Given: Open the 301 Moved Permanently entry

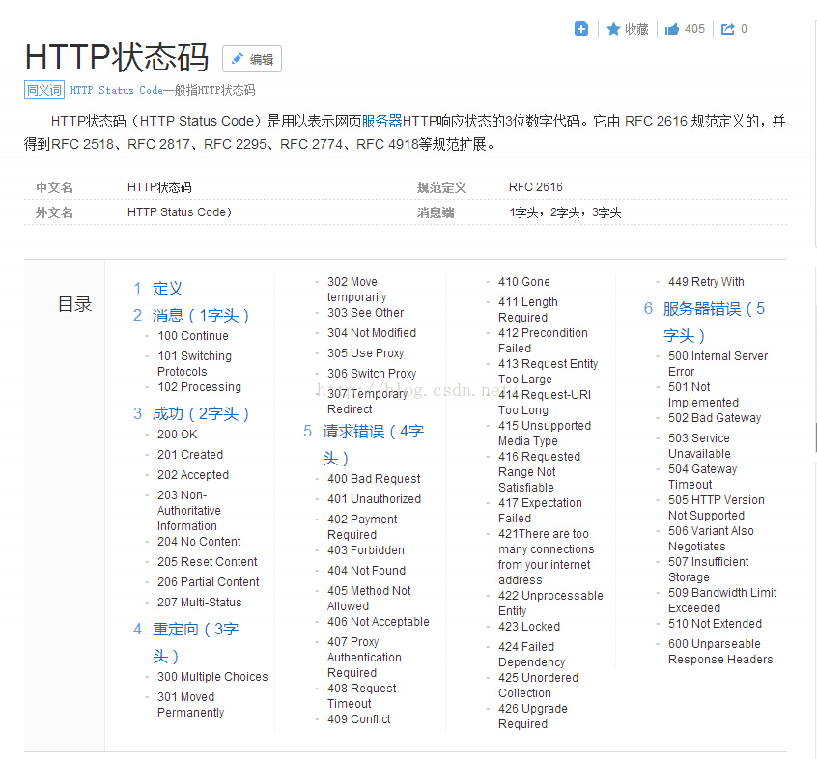Looking at the screenshot, I should (x=190, y=705).
